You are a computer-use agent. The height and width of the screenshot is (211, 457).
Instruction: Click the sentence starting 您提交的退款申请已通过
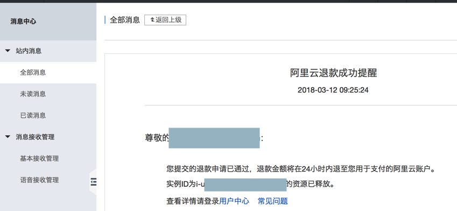pos(301,169)
